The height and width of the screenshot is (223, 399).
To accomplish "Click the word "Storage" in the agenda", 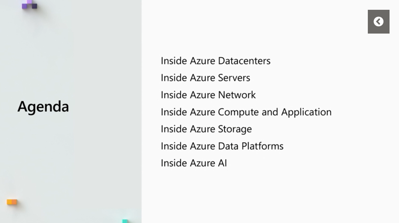I will point(235,129).
